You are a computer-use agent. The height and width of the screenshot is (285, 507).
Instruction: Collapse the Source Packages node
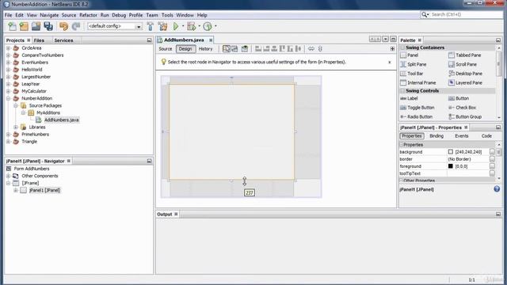16,105
